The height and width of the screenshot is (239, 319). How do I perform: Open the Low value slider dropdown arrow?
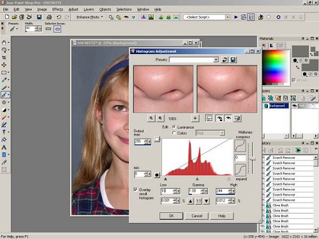[179, 191]
